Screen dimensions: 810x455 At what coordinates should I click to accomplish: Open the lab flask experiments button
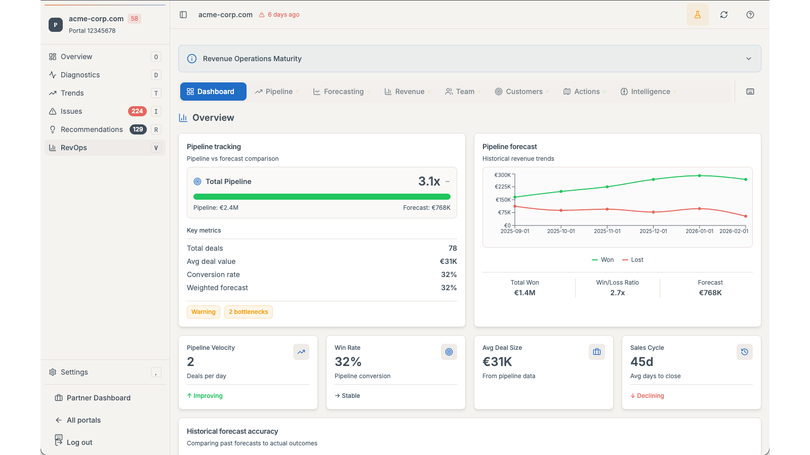tap(698, 15)
